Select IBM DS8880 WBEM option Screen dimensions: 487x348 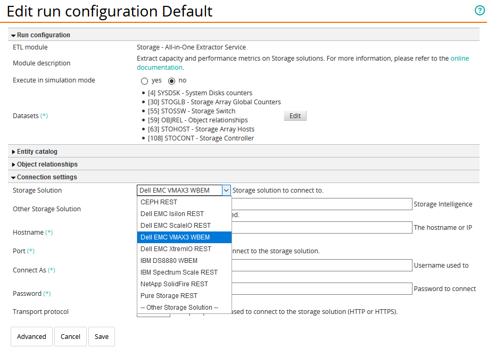pos(169,261)
